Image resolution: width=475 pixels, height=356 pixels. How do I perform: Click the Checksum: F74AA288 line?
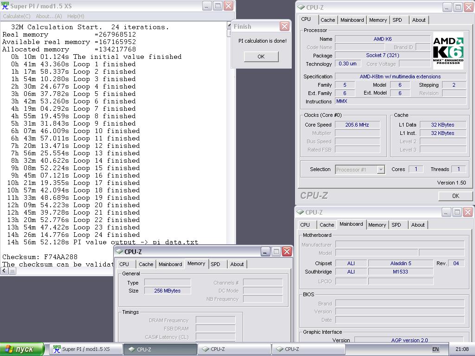coord(40,257)
